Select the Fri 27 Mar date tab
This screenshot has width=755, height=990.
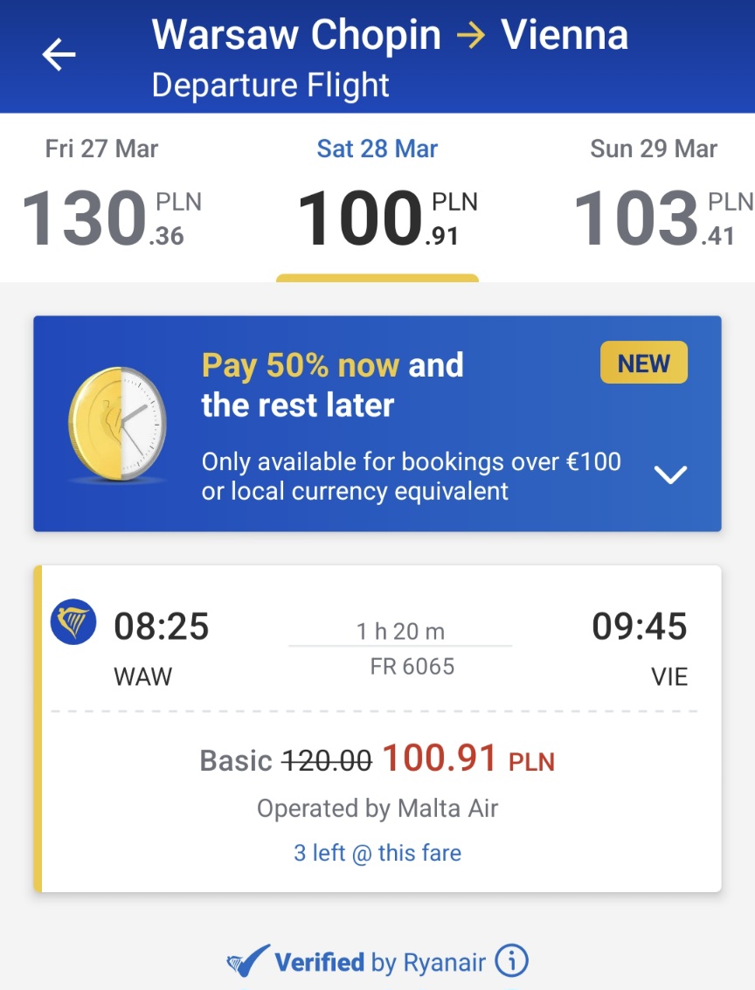[101, 149]
